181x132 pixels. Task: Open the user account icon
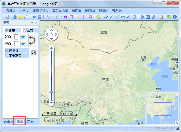pos(15,17)
